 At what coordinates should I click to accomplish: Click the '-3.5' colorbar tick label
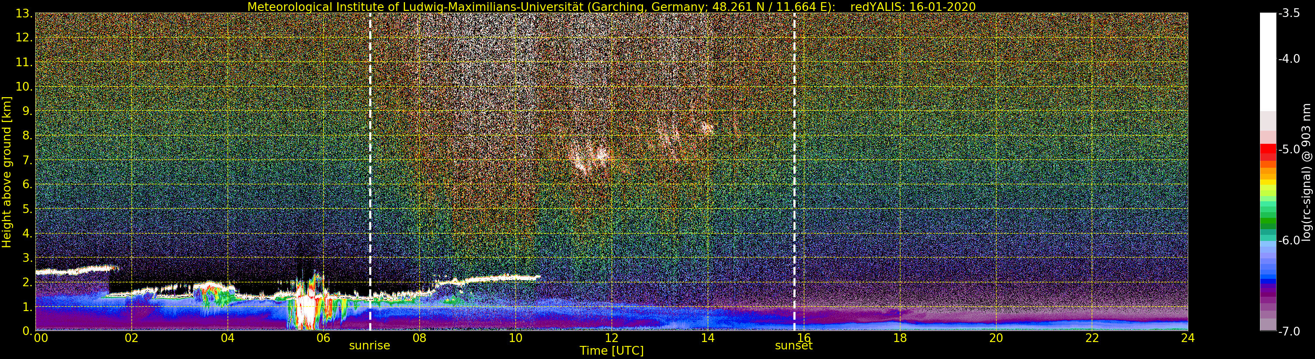[x=1289, y=13]
